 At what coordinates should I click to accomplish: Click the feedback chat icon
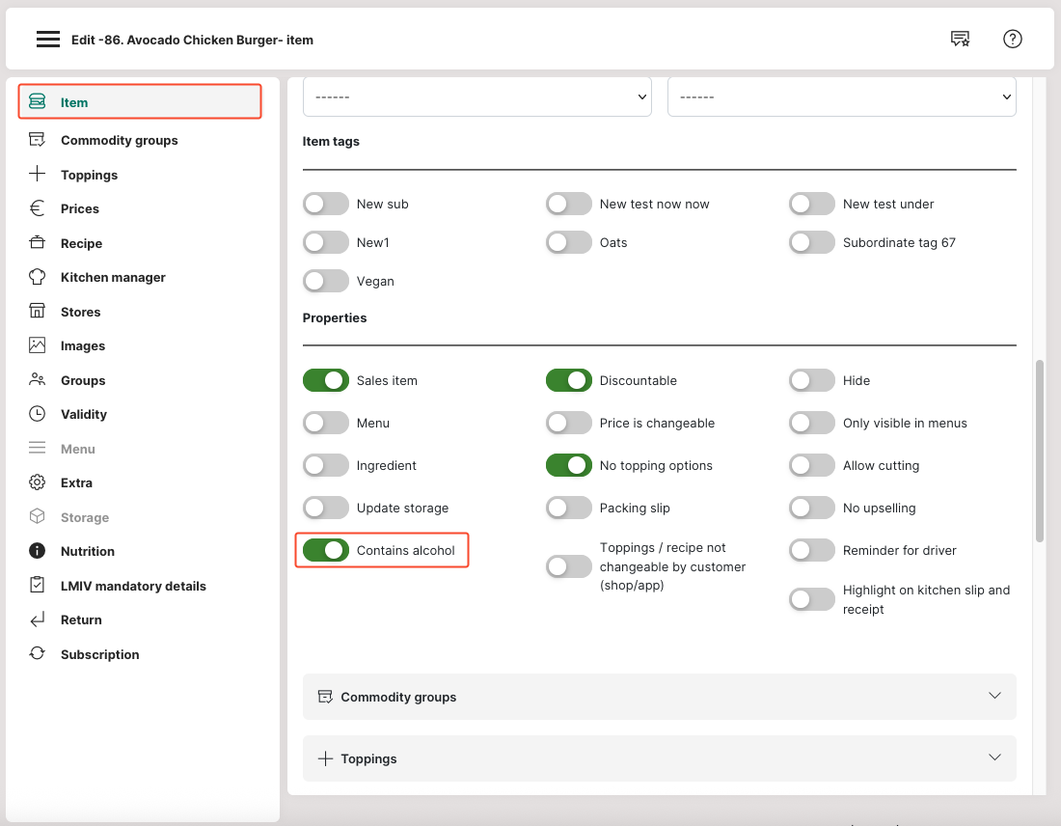(960, 39)
